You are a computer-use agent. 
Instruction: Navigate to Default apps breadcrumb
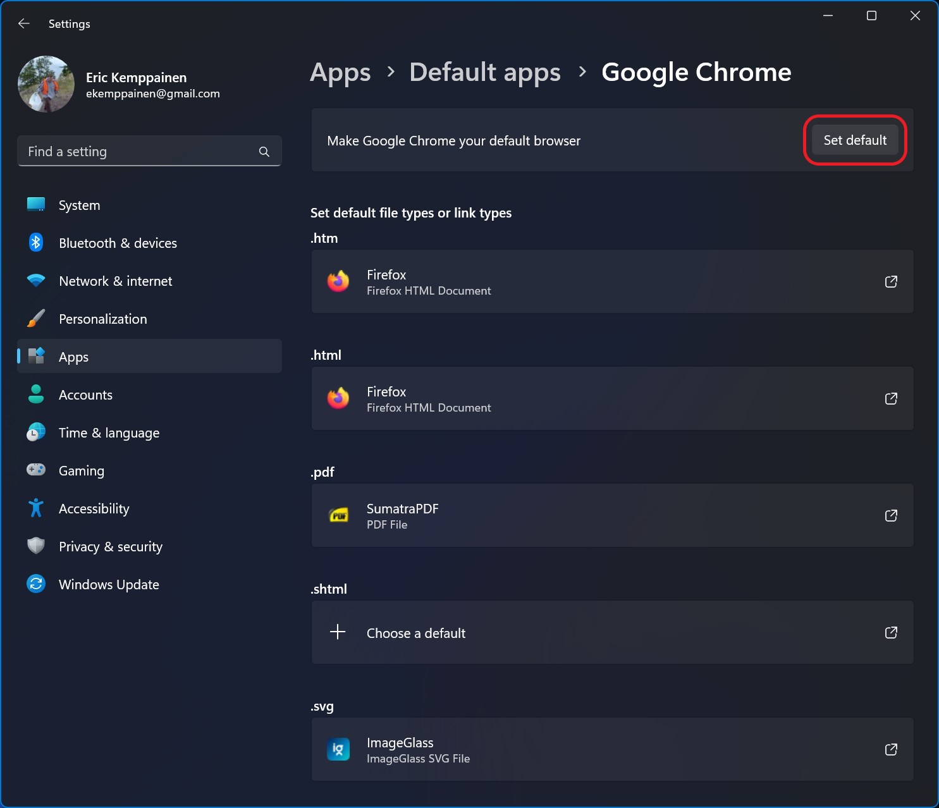[x=485, y=73]
